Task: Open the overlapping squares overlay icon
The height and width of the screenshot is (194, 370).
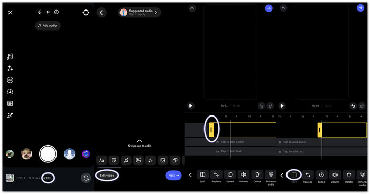Action: pos(175,160)
